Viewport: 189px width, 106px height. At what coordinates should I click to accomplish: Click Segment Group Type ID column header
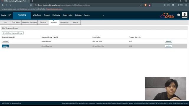pyautogui.click(x=50, y=37)
